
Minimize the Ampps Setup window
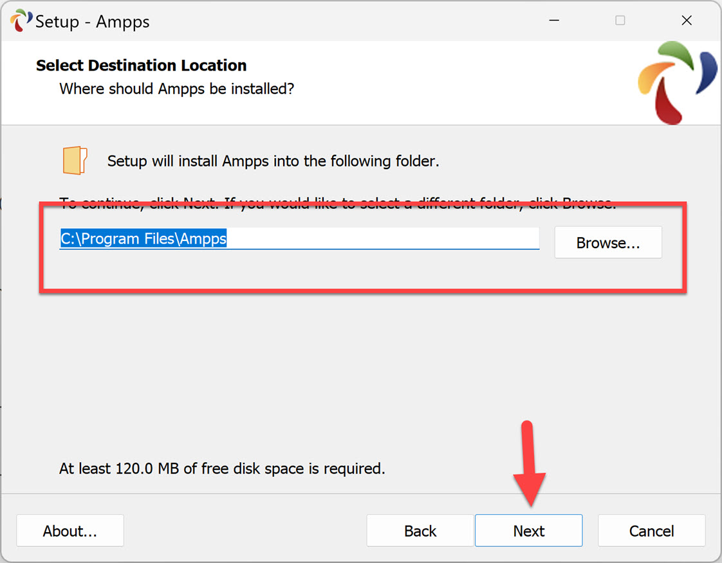click(554, 20)
